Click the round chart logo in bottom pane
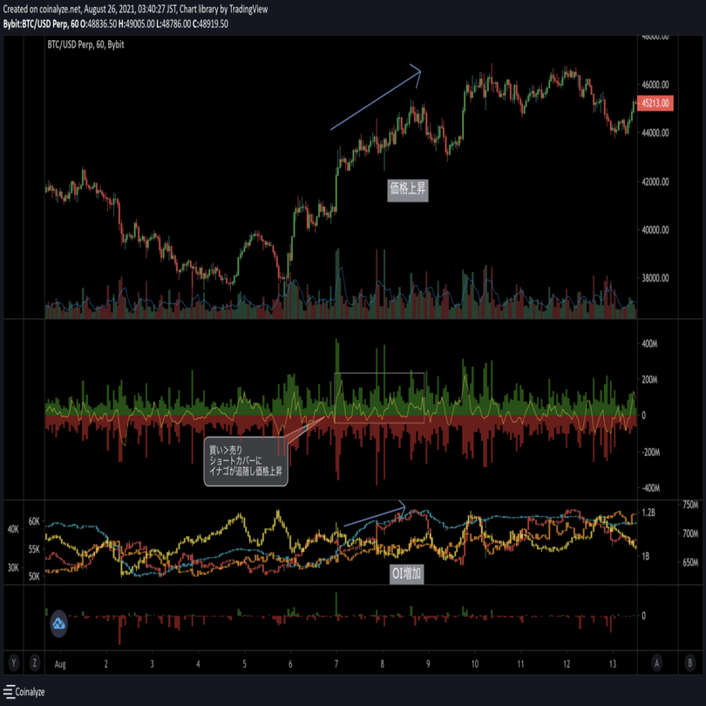 [58, 623]
